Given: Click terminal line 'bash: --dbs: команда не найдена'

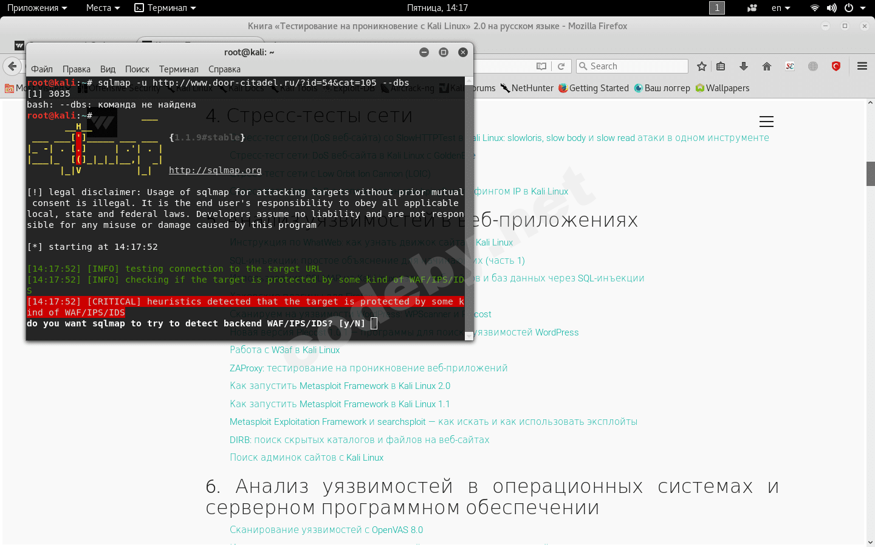Looking at the screenshot, I should click(x=111, y=105).
